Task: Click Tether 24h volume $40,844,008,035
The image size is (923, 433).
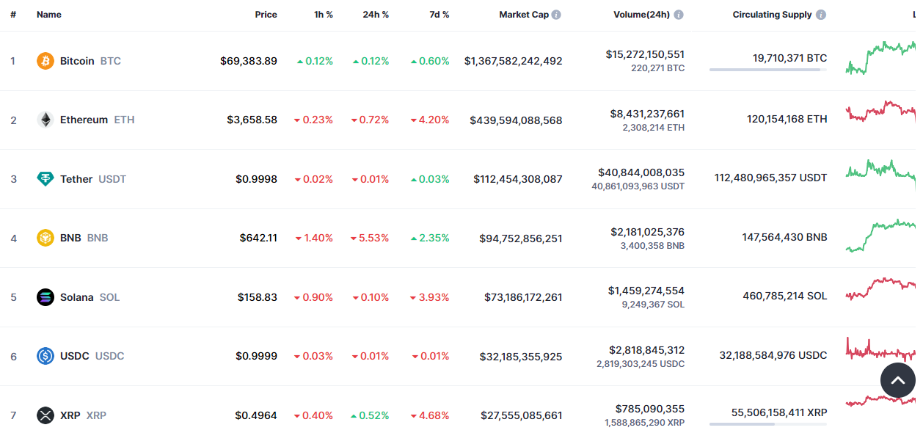Action: 641,172
